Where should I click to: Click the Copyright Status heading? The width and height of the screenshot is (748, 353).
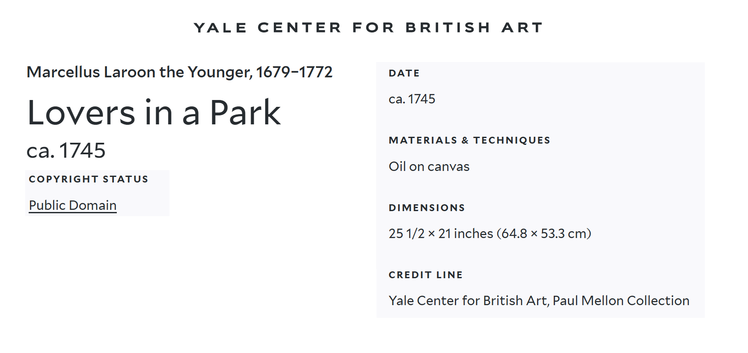click(89, 179)
